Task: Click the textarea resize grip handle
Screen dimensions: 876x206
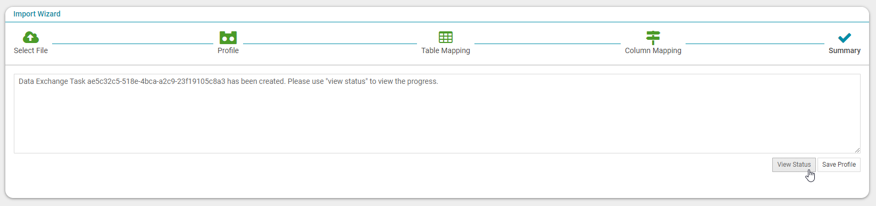Action: coord(857,150)
